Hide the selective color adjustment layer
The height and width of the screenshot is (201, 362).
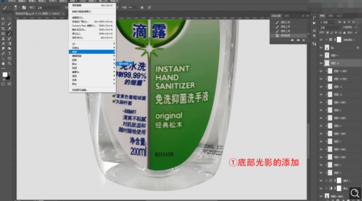[321, 39]
